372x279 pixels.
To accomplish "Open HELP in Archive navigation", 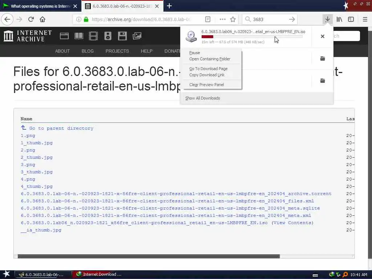I will coord(147,51).
